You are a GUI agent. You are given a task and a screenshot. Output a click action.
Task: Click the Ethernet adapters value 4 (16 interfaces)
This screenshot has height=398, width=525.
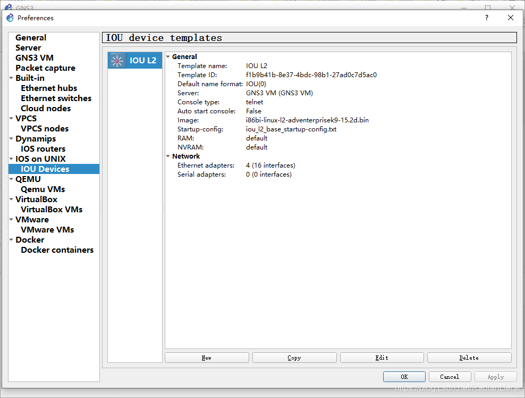click(270, 165)
